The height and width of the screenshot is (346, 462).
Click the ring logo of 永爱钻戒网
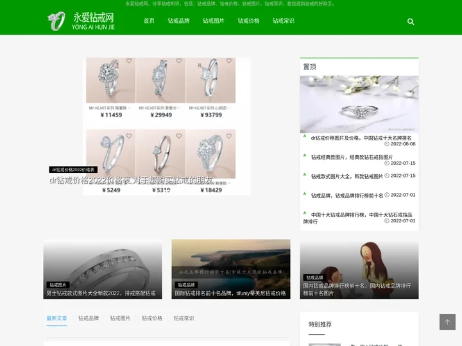pos(56,21)
